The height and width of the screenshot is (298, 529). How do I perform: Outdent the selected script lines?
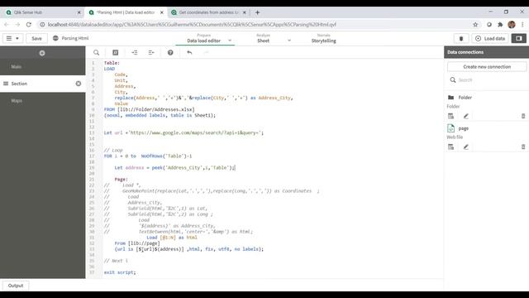151,52
